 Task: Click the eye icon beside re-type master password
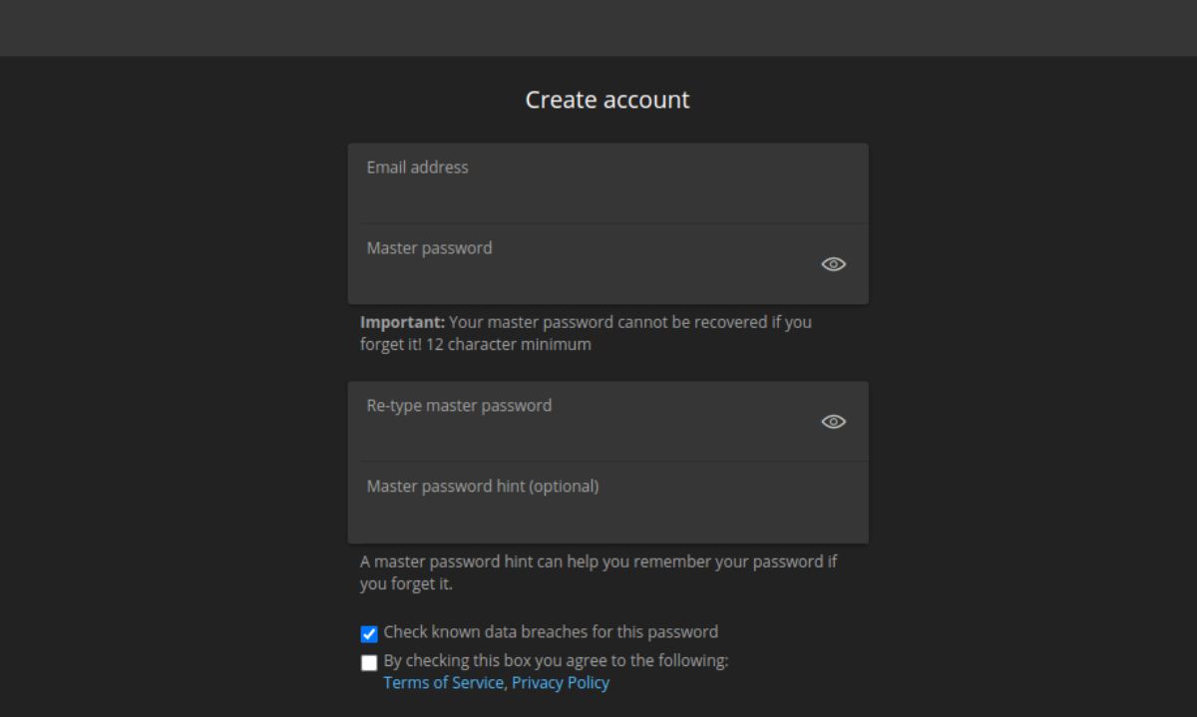tap(834, 421)
